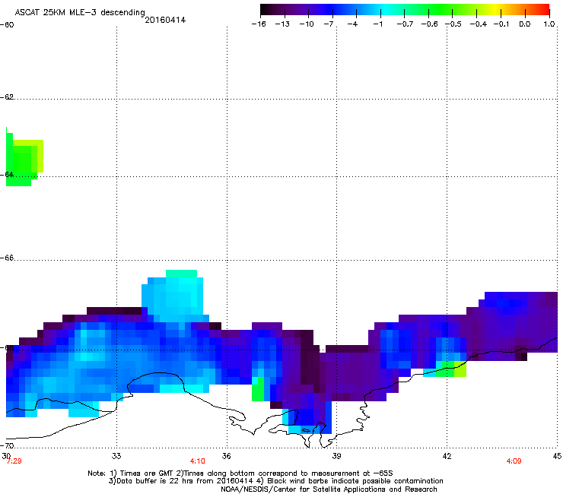This screenshot has height=494, width=563.
Task: Click the -64 latitude axis label
Action: 7,174
